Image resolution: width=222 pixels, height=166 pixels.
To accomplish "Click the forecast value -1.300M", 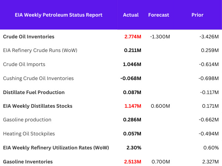I will point(160,37).
